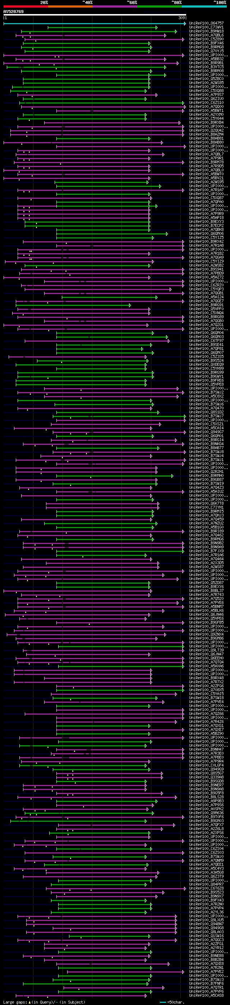Click the cyan alignment bar for UniRef100_O64757
Viewport: 230px width, 1005px height.
pos(95,24)
